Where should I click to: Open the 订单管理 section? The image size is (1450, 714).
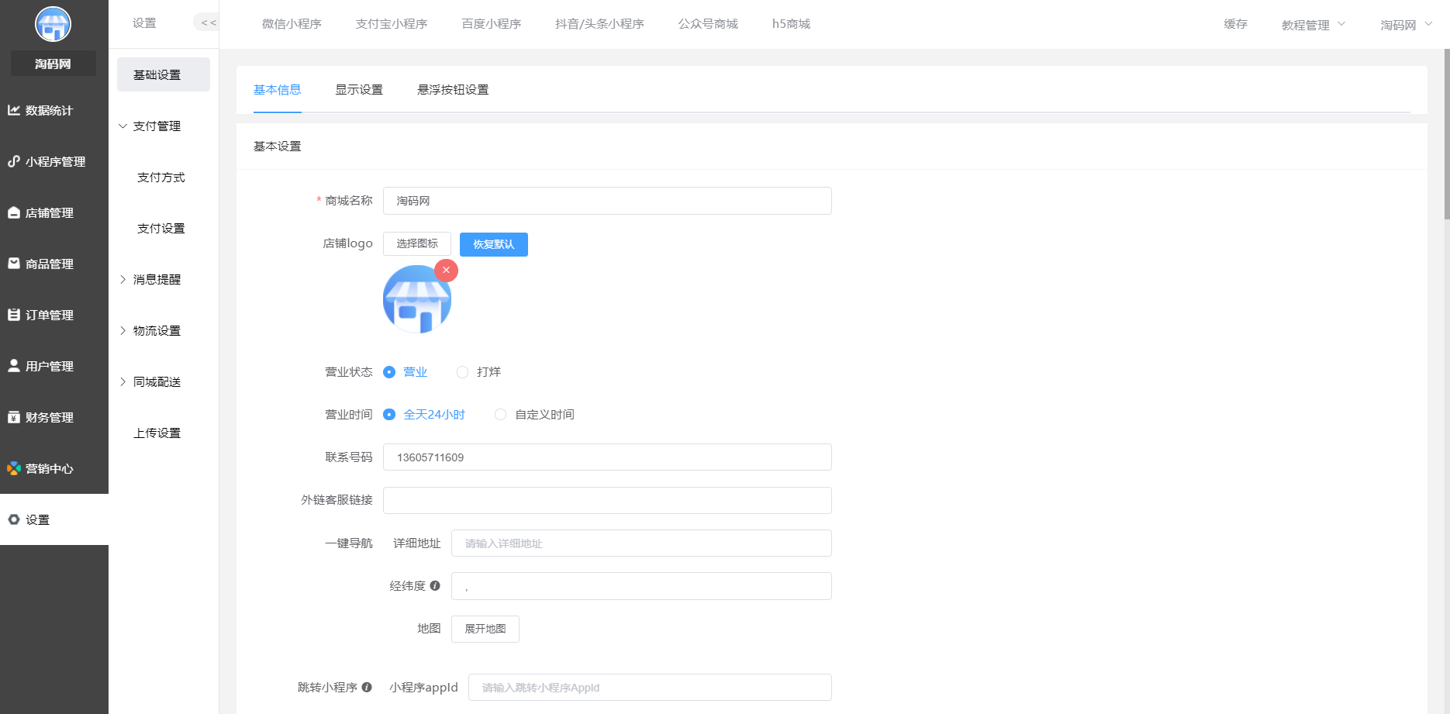click(48, 315)
